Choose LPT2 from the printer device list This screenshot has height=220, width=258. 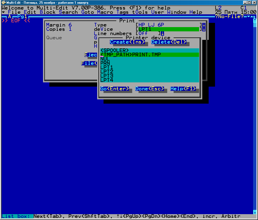click(107, 72)
